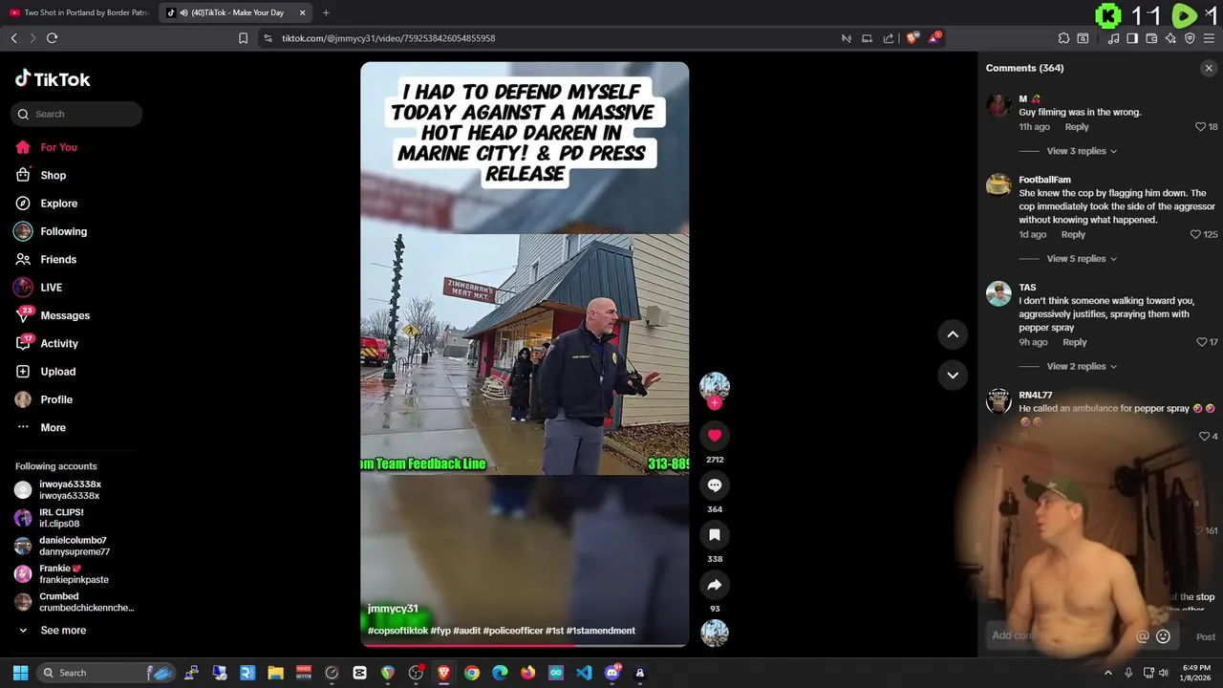The image size is (1223, 688).
Task: Expand View 5 replies under FootballFam's comment
Action: click(x=1082, y=259)
